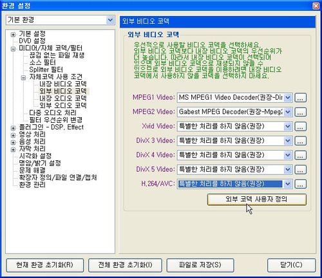The height and width of the screenshot is (278, 322).
Task: Select 외부 오디오 코덱 in the tree
Action: tap(63, 106)
